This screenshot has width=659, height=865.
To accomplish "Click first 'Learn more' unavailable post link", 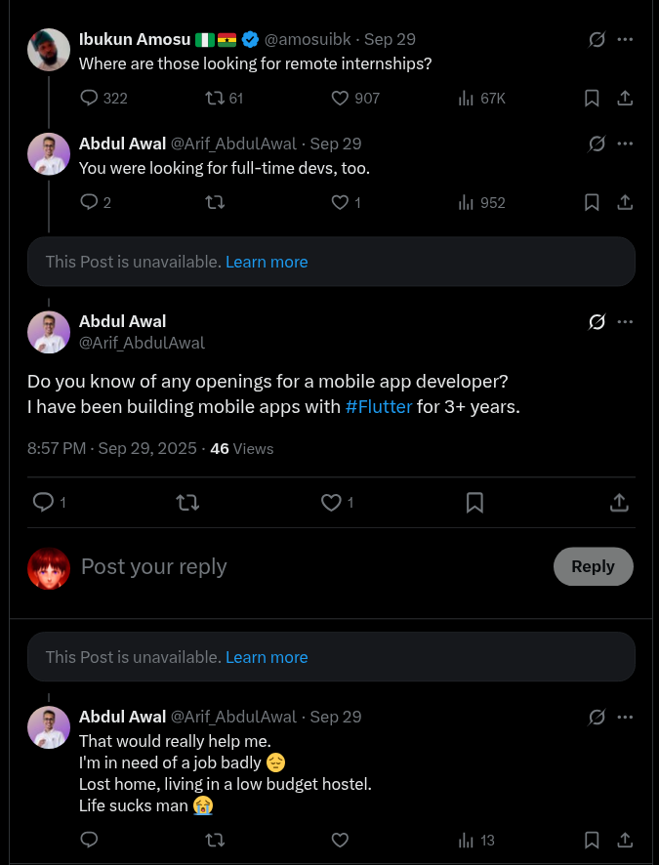I will [x=267, y=262].
